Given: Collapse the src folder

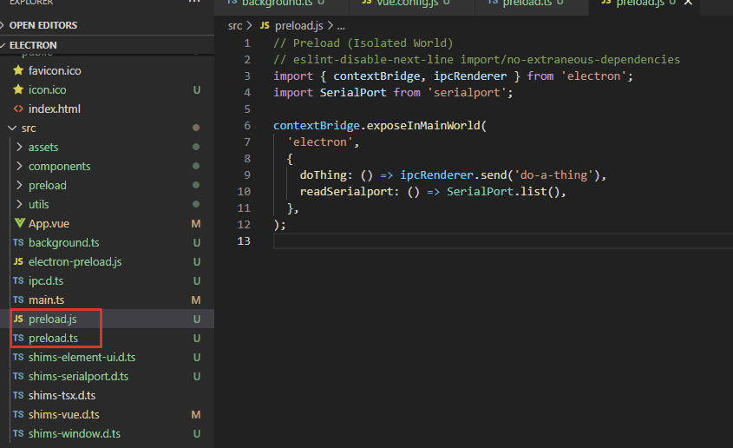Looking at the screenshot, I should (107, 128).
